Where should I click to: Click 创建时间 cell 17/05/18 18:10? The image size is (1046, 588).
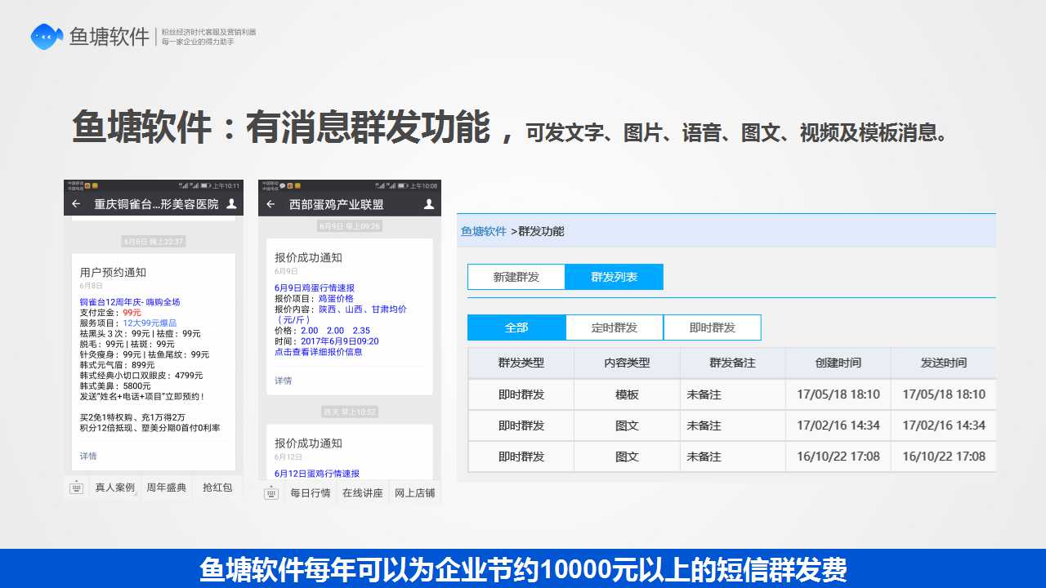tap(838, 394)
